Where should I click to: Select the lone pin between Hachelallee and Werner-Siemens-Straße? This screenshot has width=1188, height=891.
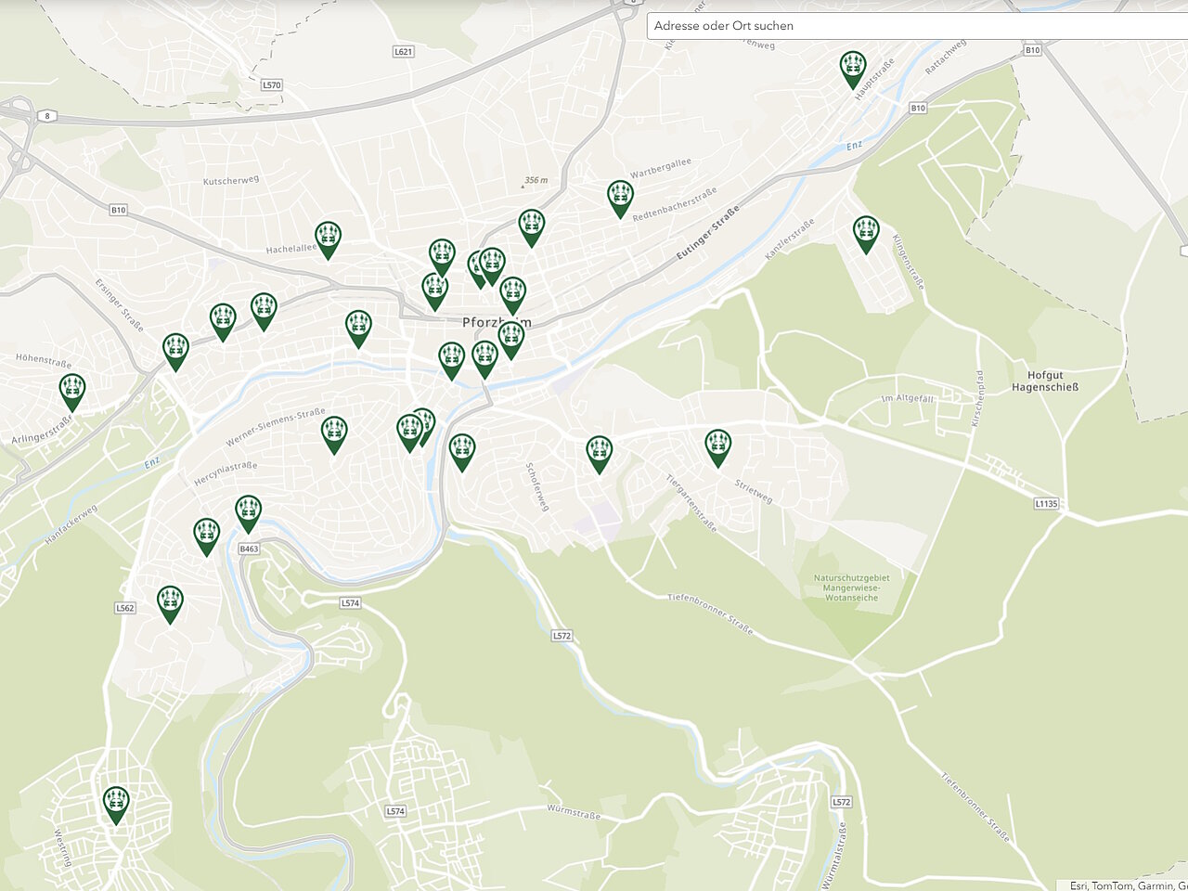[x=358, y=329]
